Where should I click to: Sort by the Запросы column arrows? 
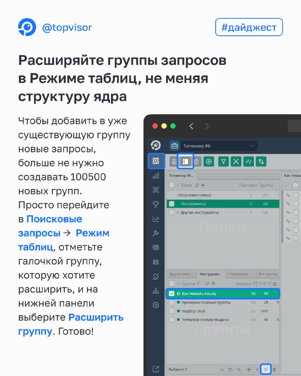tap(253, 284)
